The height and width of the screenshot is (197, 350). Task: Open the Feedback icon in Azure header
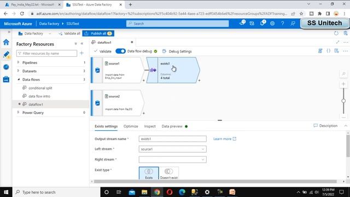[x=293, y=23]
